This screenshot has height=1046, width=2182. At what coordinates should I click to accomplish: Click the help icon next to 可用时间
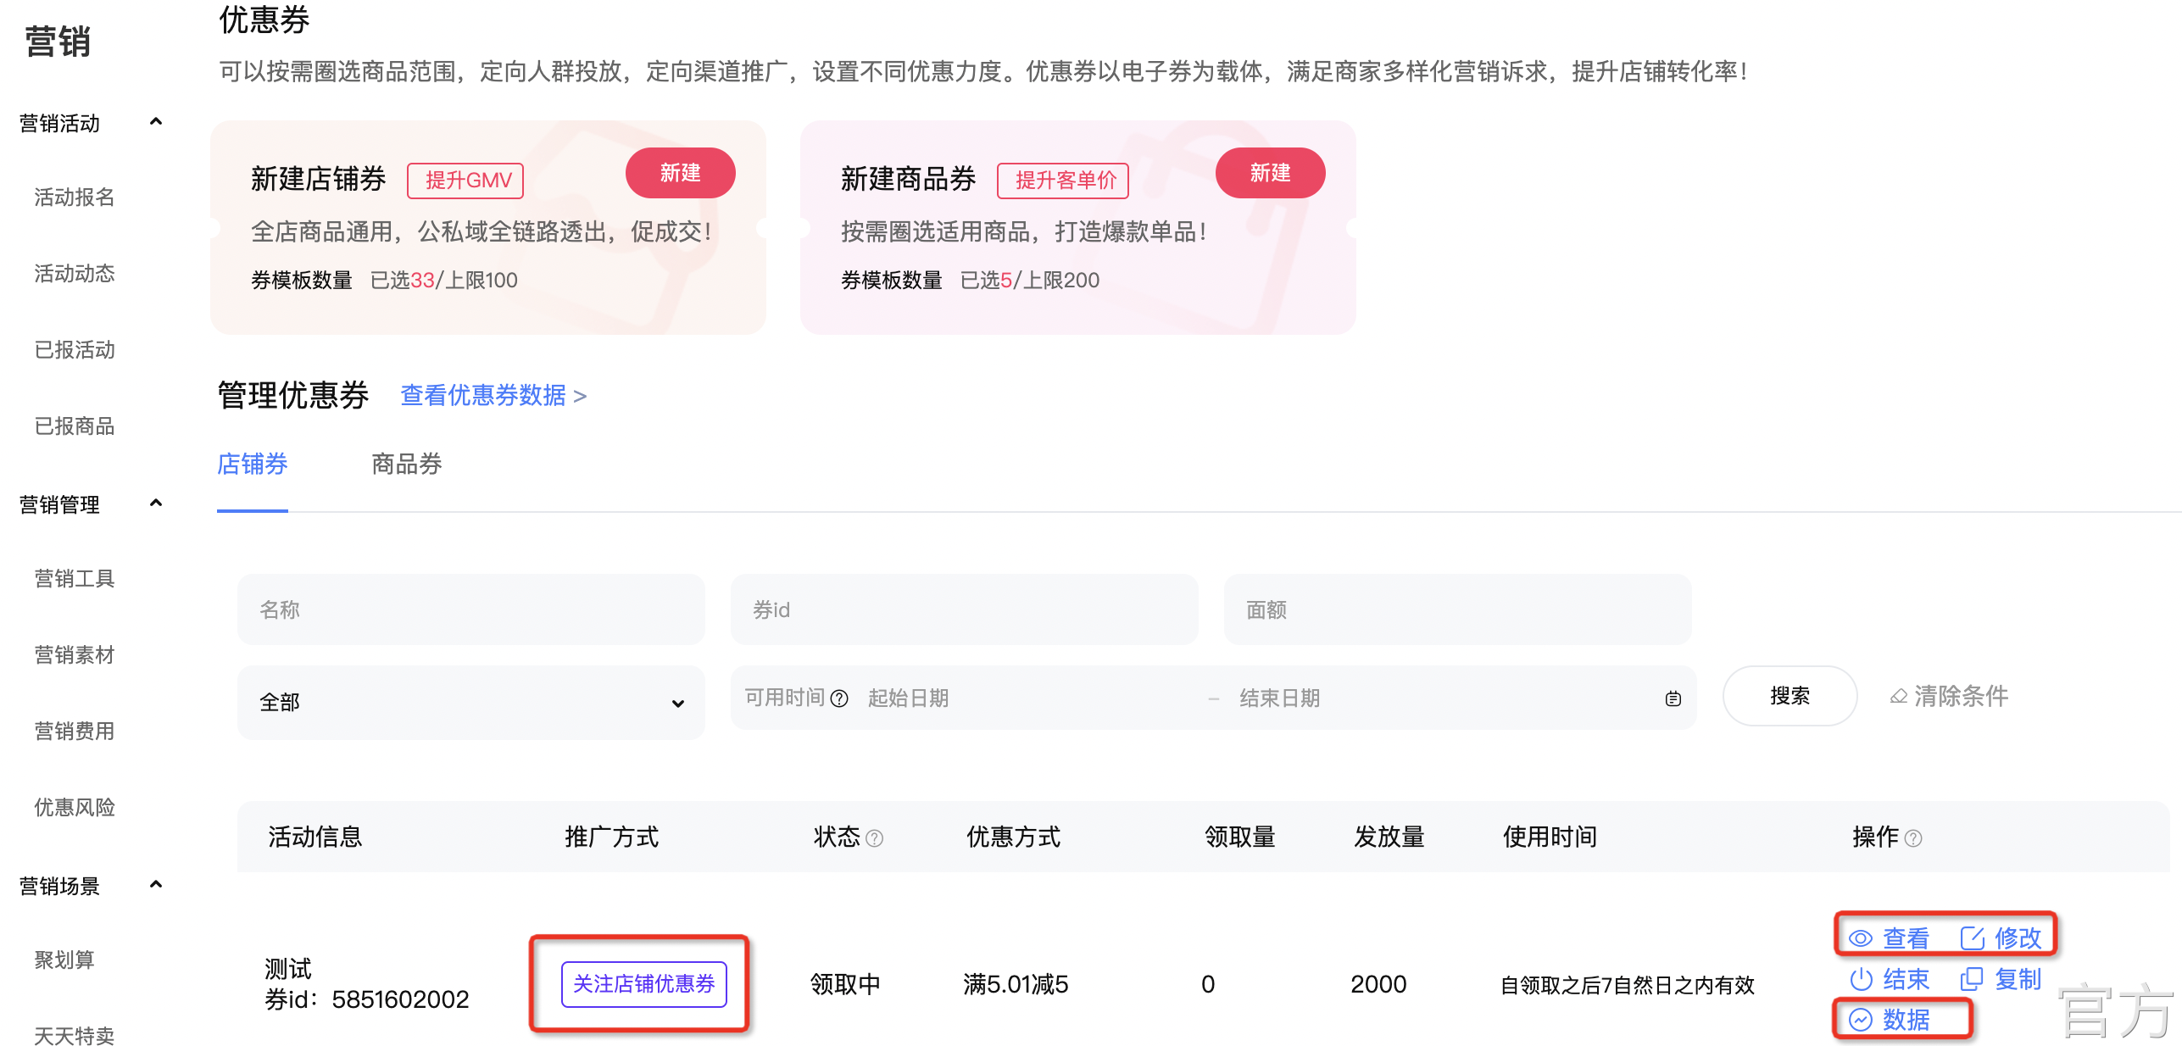pyautogui.click(x=839, y=698)
